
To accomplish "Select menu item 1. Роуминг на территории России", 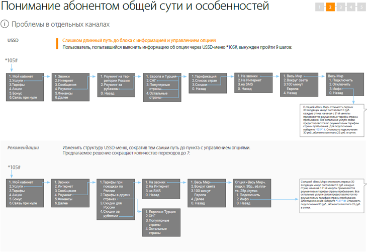I will [115, 78].
